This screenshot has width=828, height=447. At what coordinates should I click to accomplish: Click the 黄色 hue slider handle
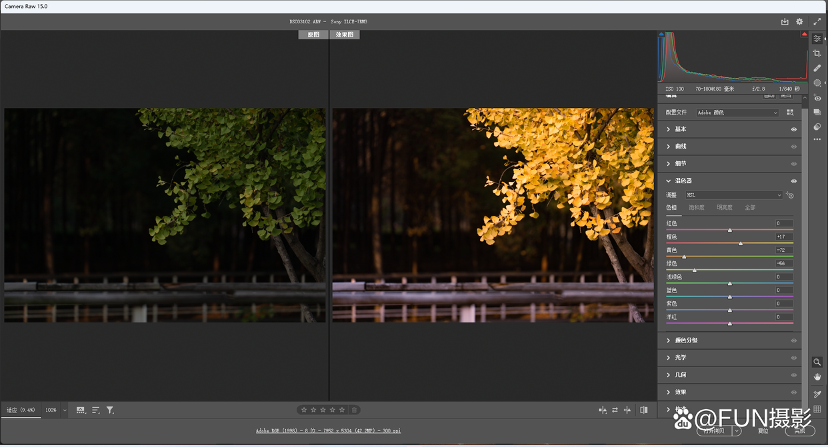pyautogui.click(x=684, y=256)
